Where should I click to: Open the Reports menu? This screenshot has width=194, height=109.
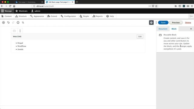coord(98,16)
